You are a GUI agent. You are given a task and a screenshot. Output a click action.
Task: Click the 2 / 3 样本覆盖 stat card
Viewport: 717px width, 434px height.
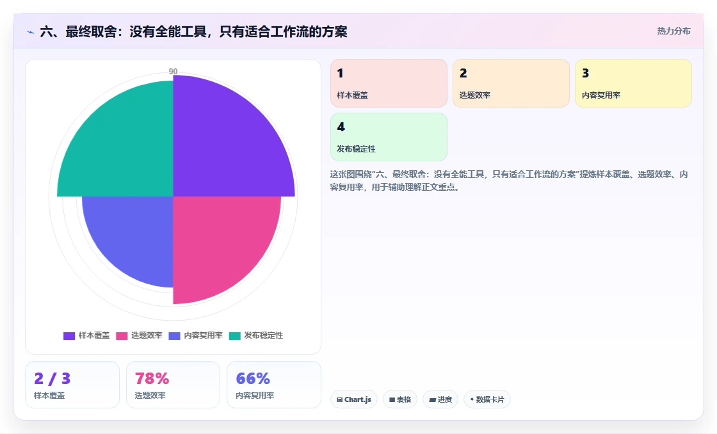point(72,385)
